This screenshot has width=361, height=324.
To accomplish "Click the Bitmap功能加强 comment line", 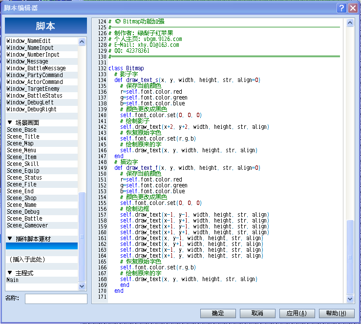I will coord(136,21).
